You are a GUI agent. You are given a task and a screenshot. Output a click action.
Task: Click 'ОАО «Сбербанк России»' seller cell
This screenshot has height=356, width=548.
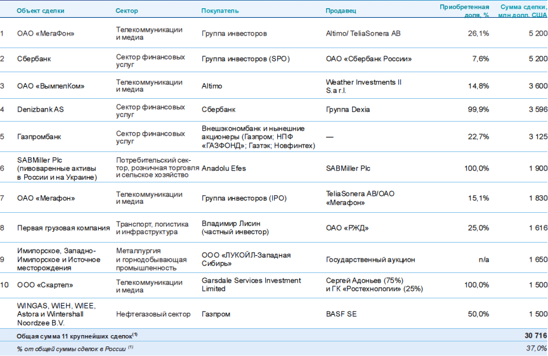pos(369,59)
